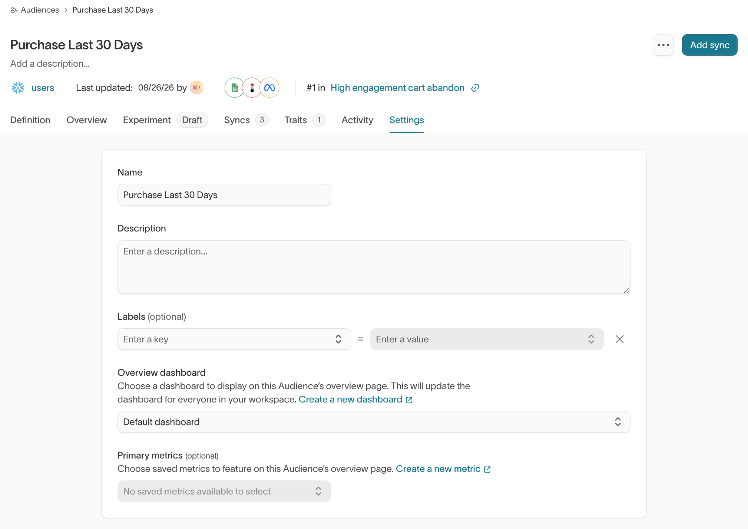This screenshot has height=529, width=748.
Task: Expand the No saved metrics dropdown
Action: coord(224,491)
